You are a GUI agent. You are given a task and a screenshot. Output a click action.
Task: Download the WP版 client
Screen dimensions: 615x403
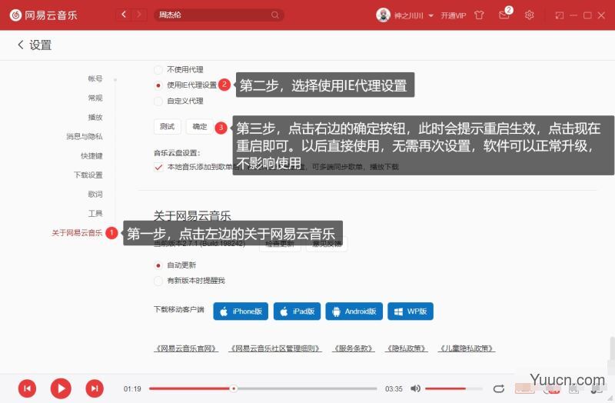411,311
